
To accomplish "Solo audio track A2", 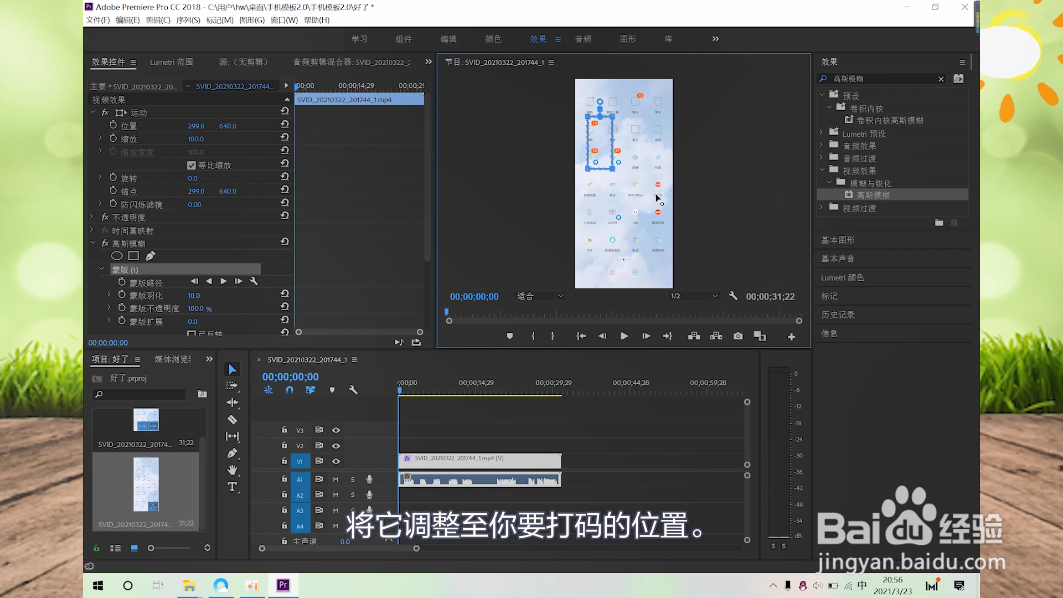I will [353, 494].
